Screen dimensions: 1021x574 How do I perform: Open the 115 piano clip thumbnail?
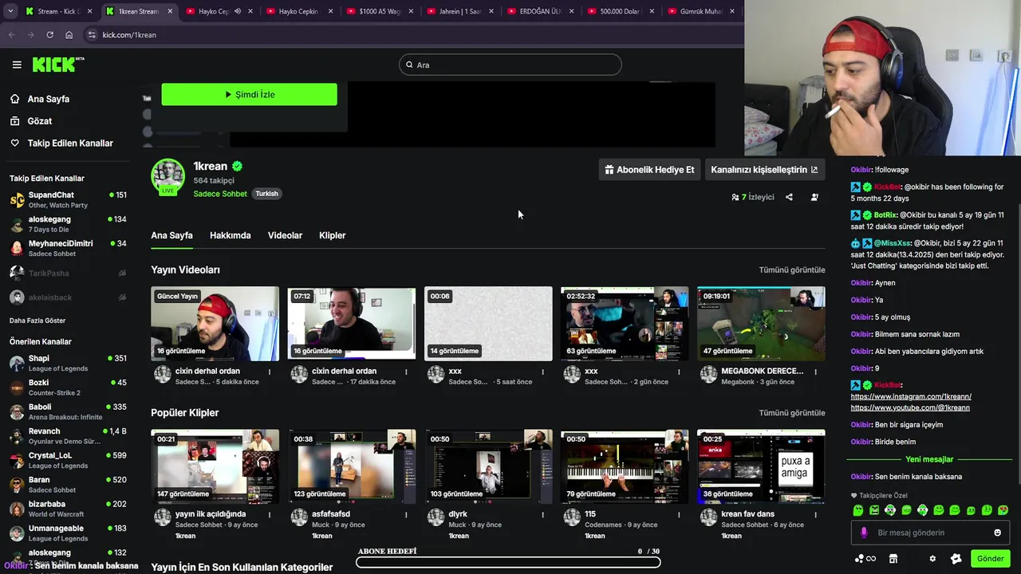click(x=625, y=466)
